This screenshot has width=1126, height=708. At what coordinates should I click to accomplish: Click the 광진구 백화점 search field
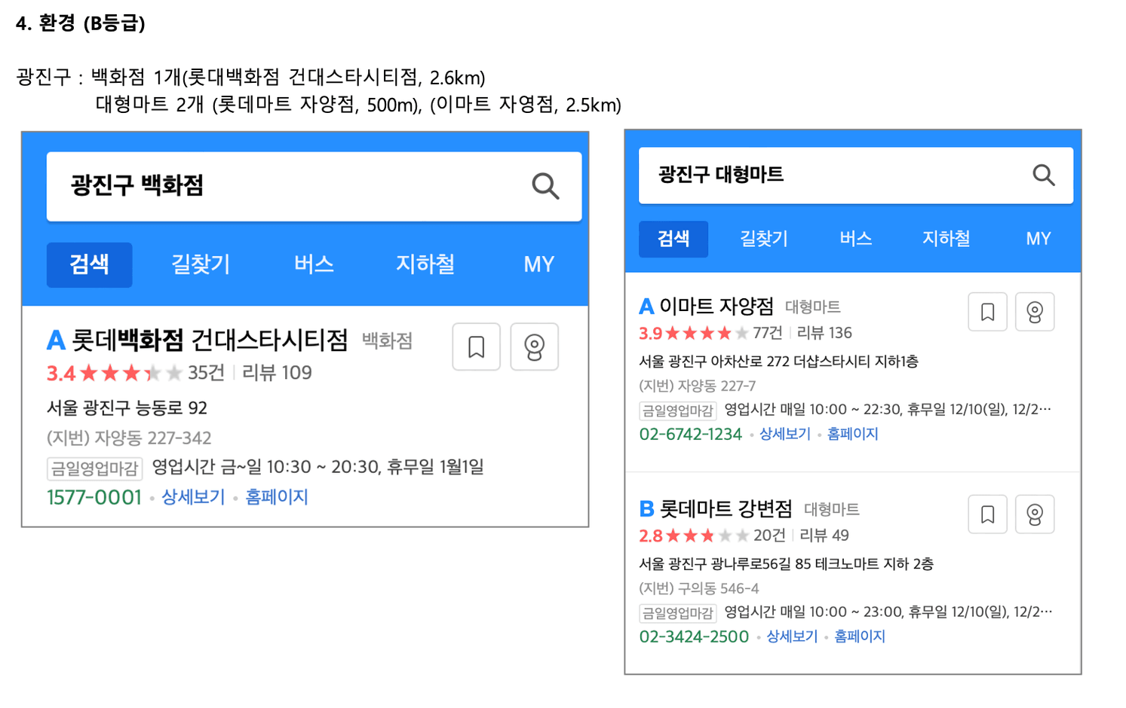point(314,187)
